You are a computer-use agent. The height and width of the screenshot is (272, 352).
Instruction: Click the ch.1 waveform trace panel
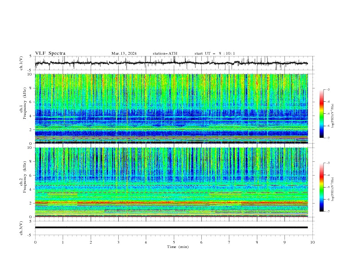(x=175, y=63)
